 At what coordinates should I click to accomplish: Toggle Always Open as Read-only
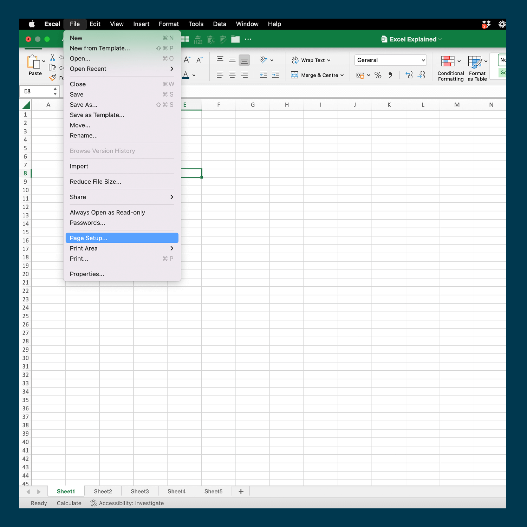point(122,212)
